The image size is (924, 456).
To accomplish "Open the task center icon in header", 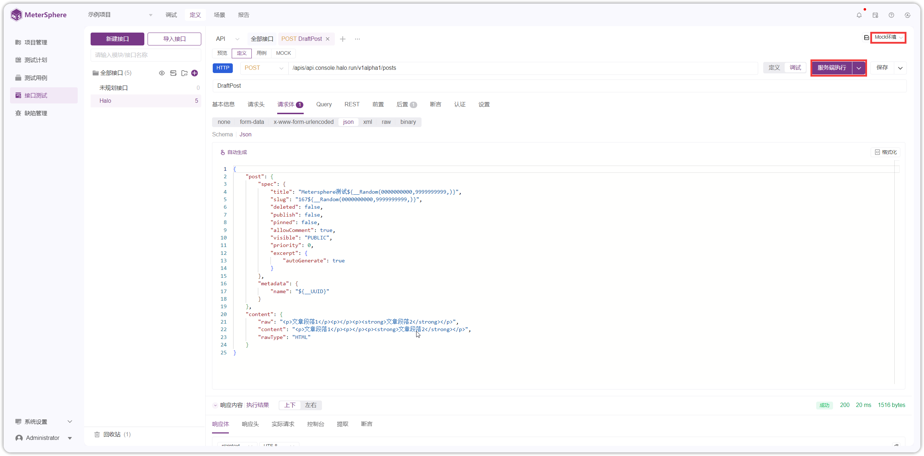I will pos(875,15).
